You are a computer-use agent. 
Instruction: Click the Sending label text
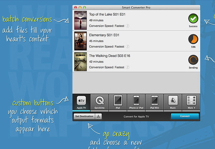pos(193,68)
